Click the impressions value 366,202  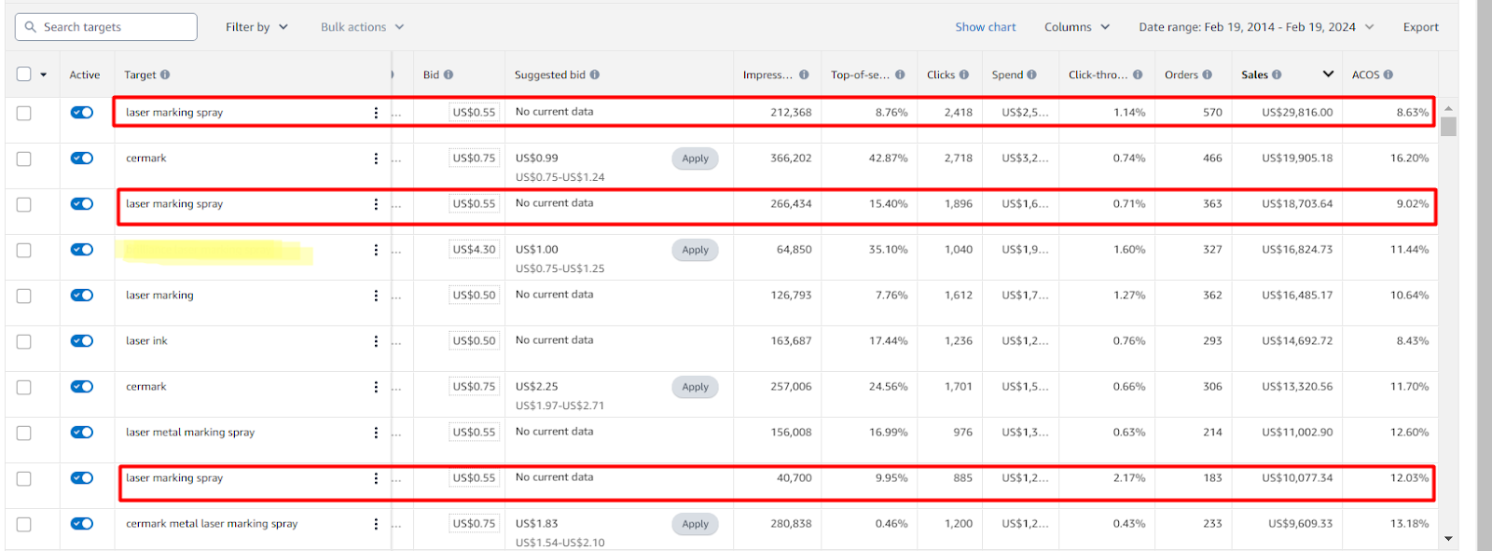791,158
